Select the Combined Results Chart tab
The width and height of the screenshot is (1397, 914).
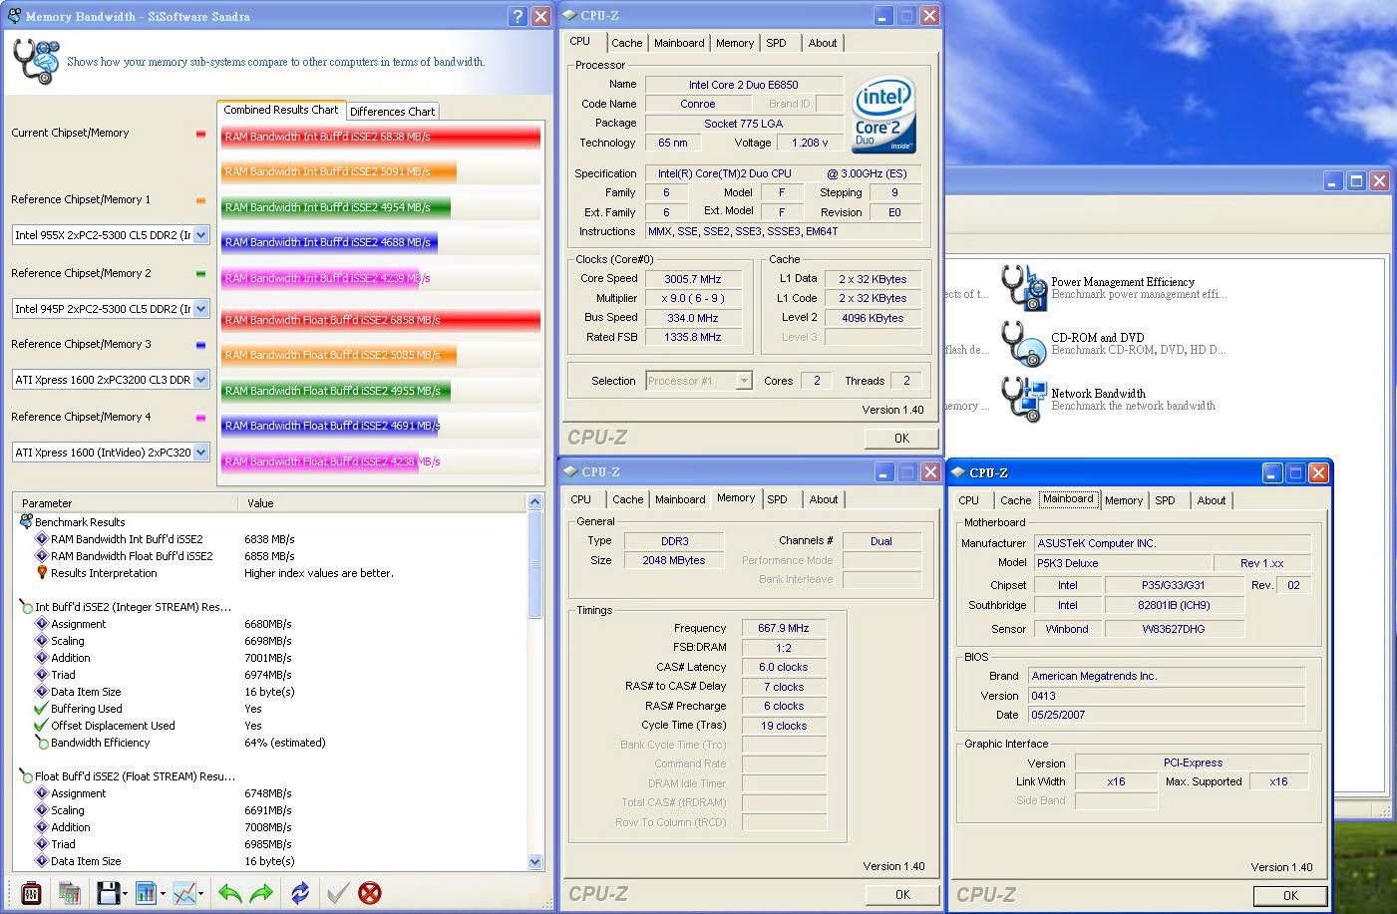(281, 110)
